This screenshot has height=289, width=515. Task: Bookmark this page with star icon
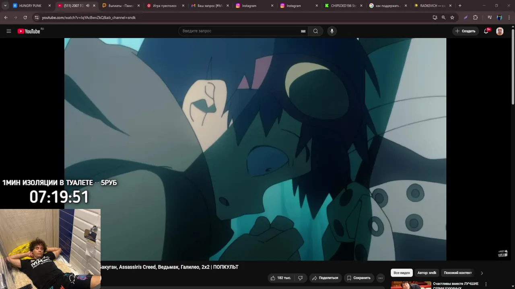(x=452, y=18)
